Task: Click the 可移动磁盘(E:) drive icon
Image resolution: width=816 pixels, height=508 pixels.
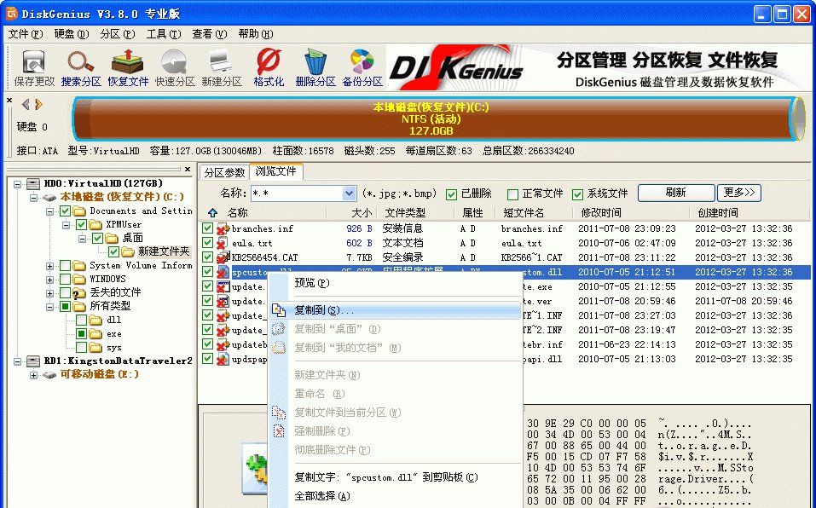Action: pyautogui.click(x=49, y=374)
